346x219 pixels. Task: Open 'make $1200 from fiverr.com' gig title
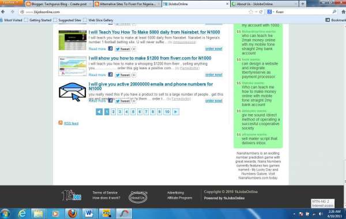pos(150,58)
